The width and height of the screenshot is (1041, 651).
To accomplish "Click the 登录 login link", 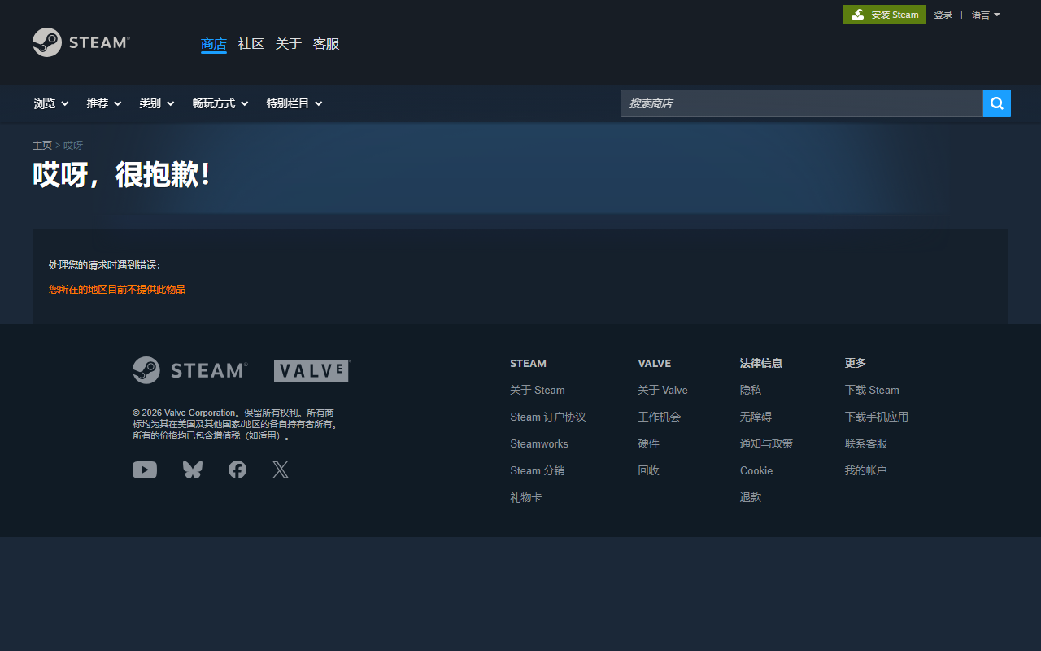I will coord(943,15).
